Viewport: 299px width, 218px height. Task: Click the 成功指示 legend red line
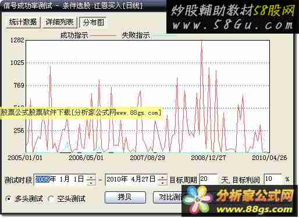click(x=103, y=35)
